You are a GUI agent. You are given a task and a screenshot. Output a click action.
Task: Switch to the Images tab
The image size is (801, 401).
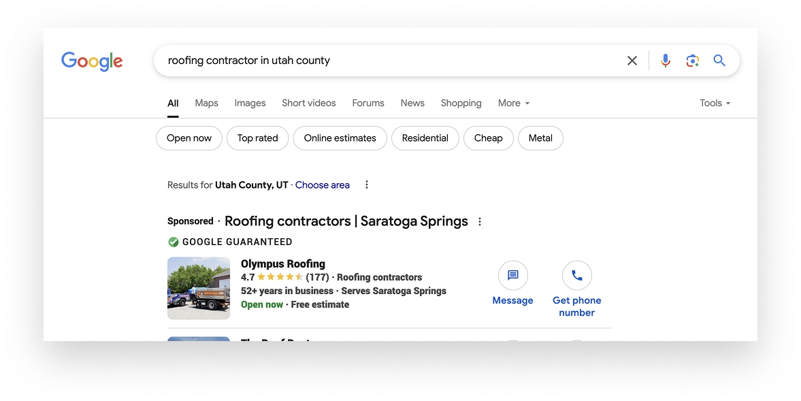(x=250, y=103)
